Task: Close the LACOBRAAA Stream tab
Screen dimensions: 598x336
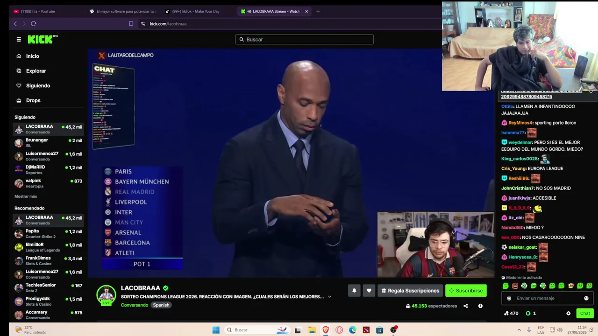Action: pyautogui.click(x=306, y=11)
